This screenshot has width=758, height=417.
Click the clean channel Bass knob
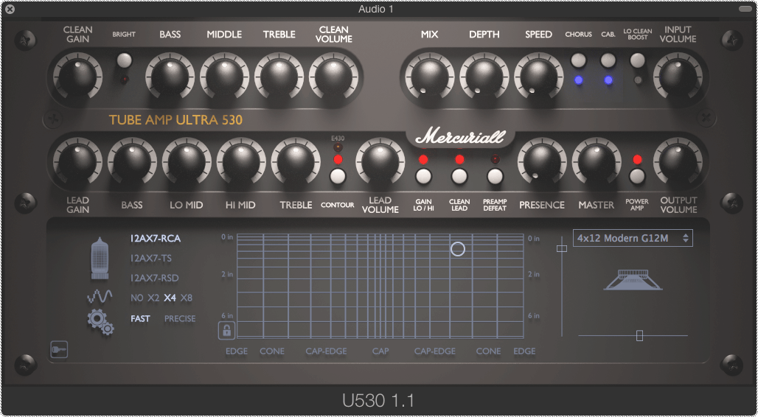170,77
